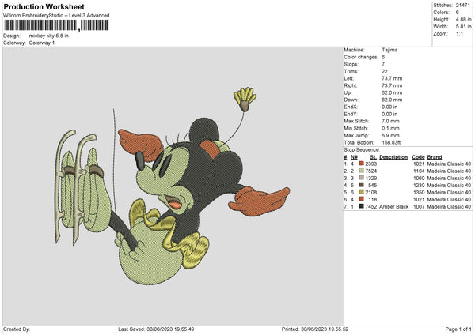Click the Brand column header
The width and height of the screenshot is (475, 335).
(435, 157)
